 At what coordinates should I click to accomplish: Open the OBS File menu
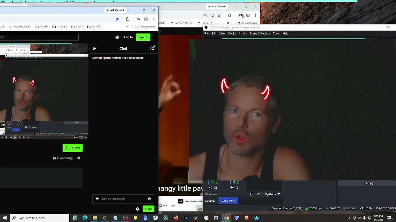pos(206,34)
